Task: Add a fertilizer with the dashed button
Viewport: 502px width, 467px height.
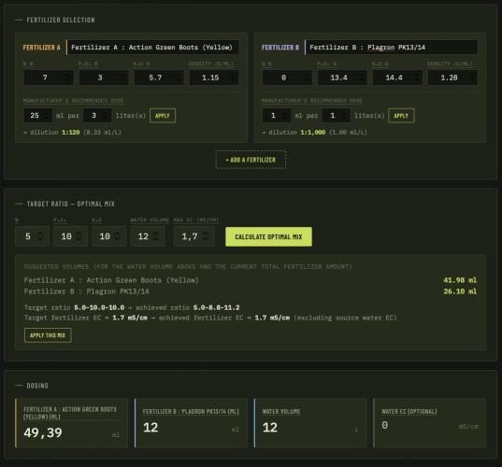Action: [x=251, y=160]
